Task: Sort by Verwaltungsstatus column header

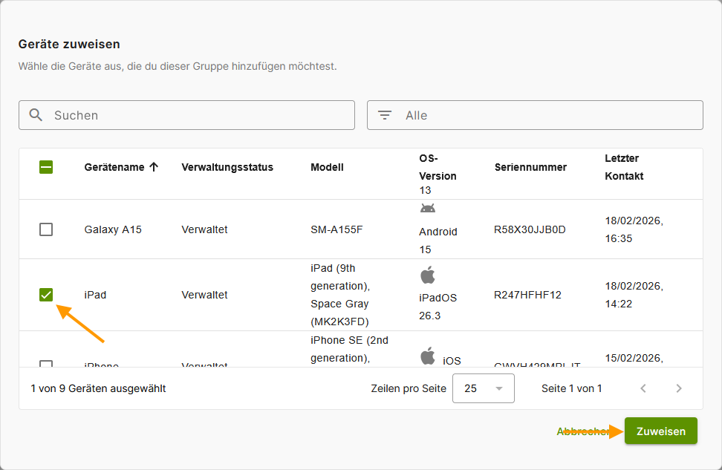Action: pyautogui.click(x=227, y=167)
